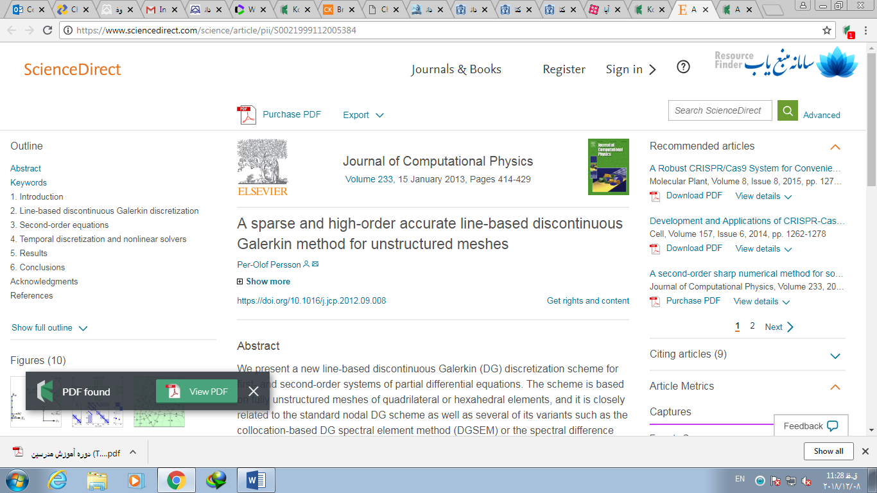Reload the page with refresh icon
Screen dimensions: 877x493
[47, 30]
